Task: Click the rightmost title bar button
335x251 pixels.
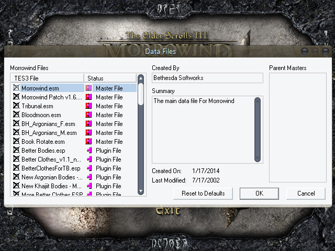Action: (x=326, y=51)
